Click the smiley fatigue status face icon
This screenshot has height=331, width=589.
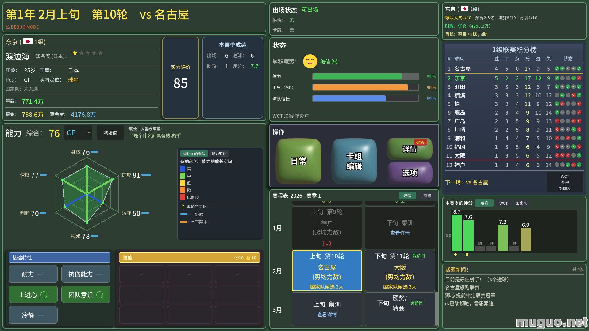pos(310,61)
